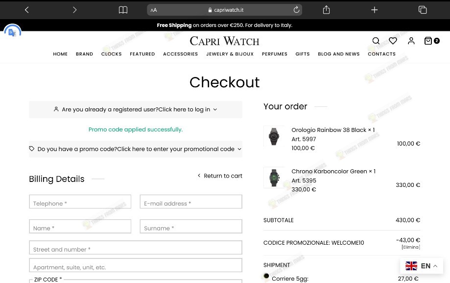Click the Return to cart link
Viewport: 450px width, 283px height.
220,176
